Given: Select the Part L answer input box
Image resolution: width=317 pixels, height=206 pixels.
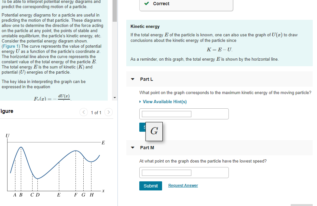Looking at the screenshot, I should [166, 114].
